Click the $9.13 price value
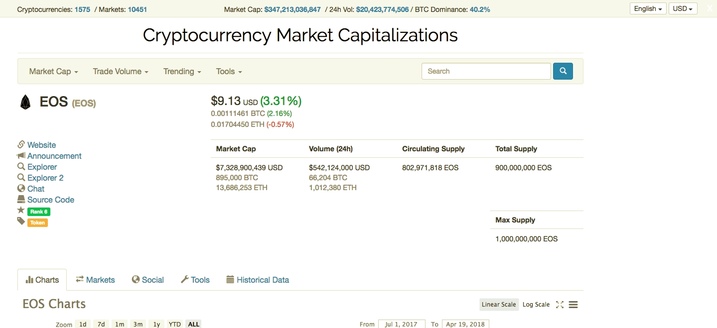Screen dimensions: 717x328 tap(226, 101)
